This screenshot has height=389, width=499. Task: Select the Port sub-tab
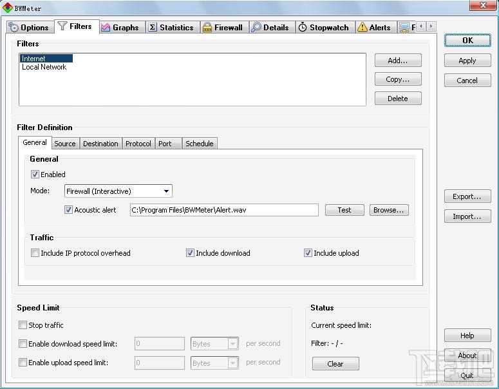(x=168, y=144)
